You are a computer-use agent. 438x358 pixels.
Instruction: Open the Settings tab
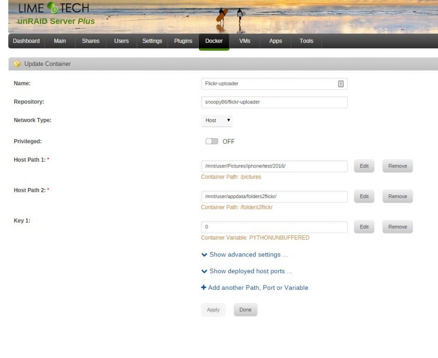[x=152, y=41]
